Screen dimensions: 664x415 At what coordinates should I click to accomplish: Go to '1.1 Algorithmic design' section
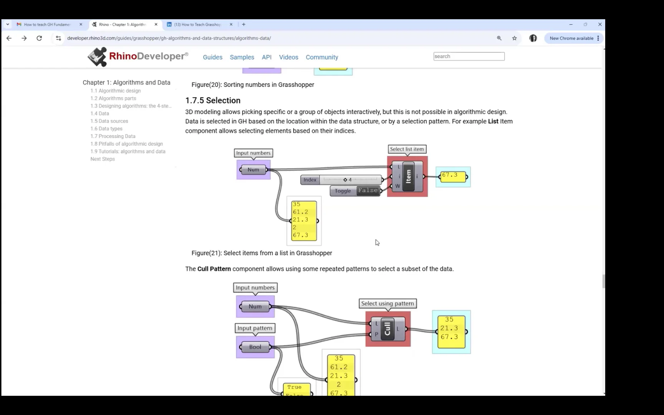tap(116, 91)
